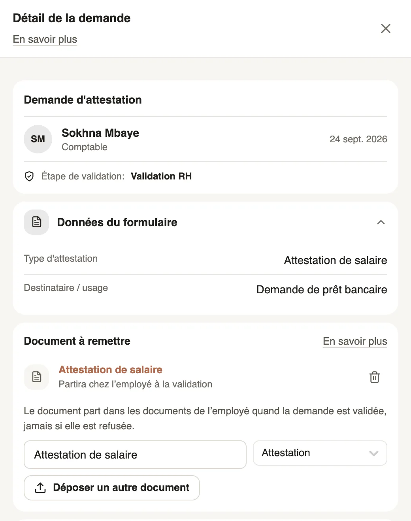Click the form document icon beside Données du formulaire
The image size is (411, 521).
37,222
